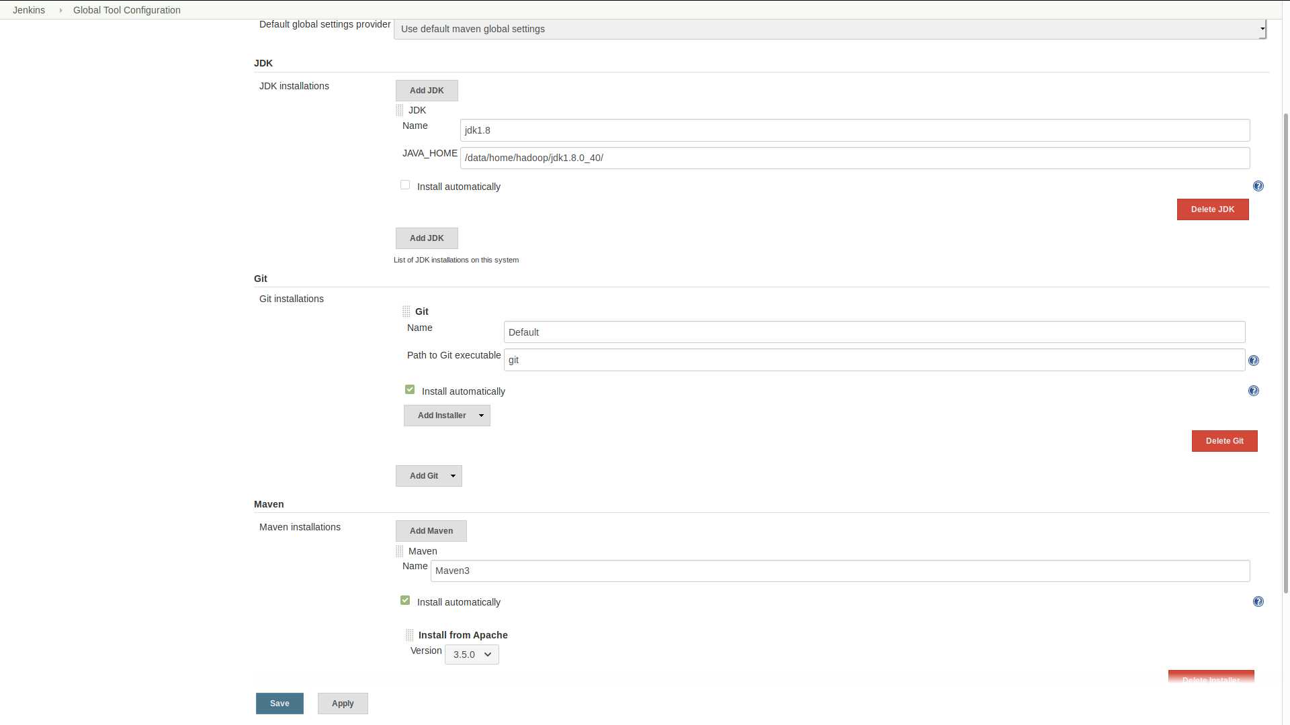Image resolution: width=1290 pixels, height=725 pixels.
Task: Open the Add Installer dropdown
Action: point(447,416)
